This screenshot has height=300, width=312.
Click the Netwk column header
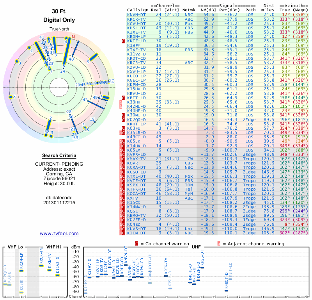pos(189,10)
